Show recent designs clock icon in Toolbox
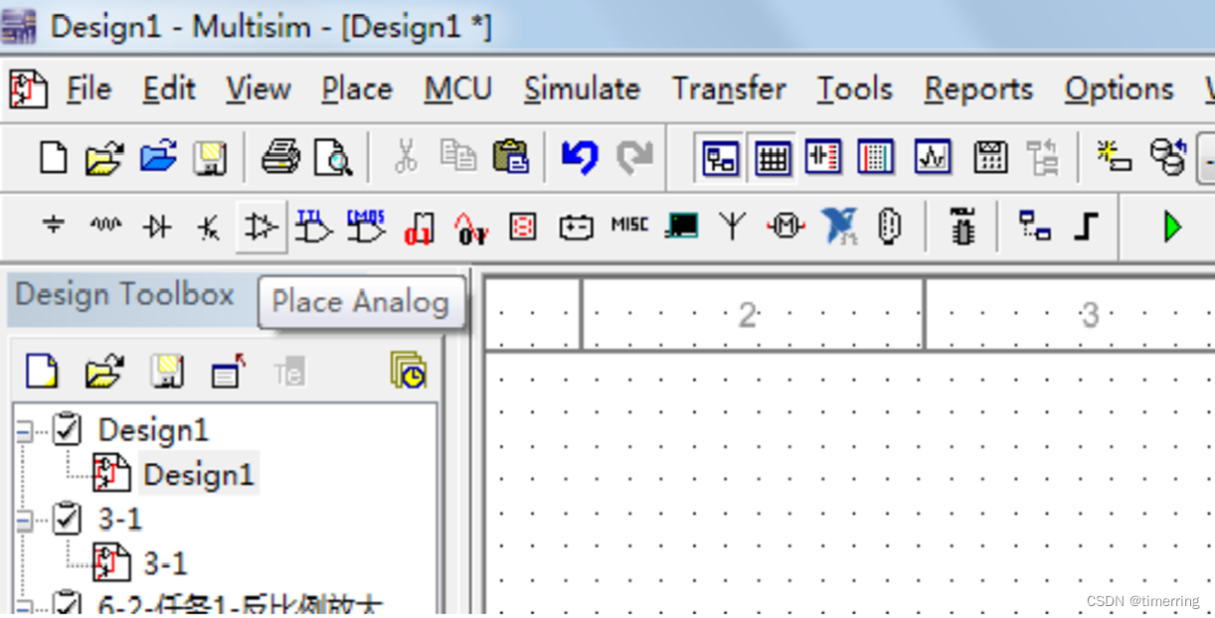The height and width of the screenshot is (618, 1215). pyautogui.click(x=408, y=371)
